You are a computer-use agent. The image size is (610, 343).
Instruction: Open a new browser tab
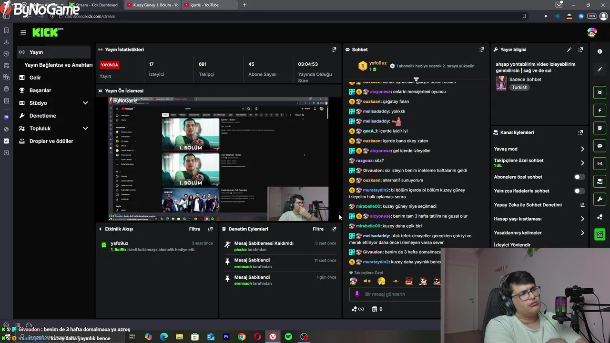pyautogui.click(x=244, y=5)
